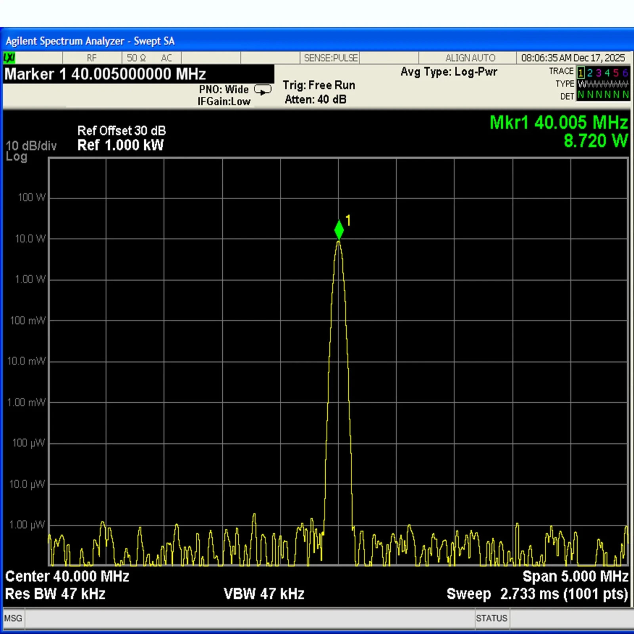The image size is (634, 634).
Task: Open the PNO: Wide setting
Action: (x=224, y=90)
